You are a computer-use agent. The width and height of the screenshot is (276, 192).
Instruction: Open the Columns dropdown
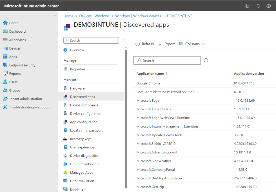(x=192, y=44)
